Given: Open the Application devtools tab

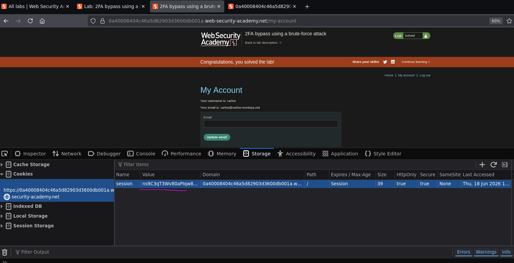Looking at the screenshot, I should [x=340, y=154].
